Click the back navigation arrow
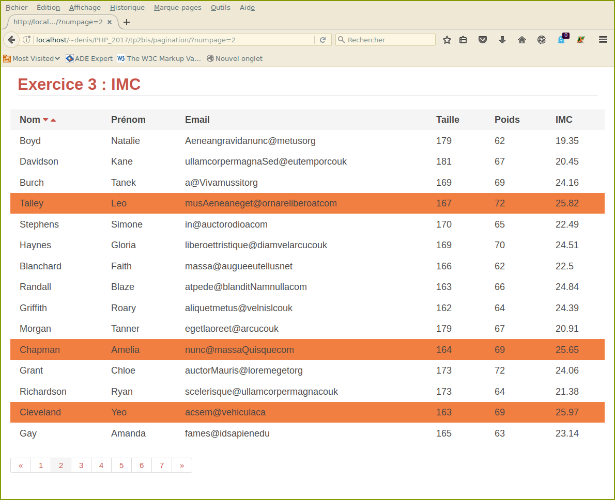This screenshot has width=615, height=500. 12,40
